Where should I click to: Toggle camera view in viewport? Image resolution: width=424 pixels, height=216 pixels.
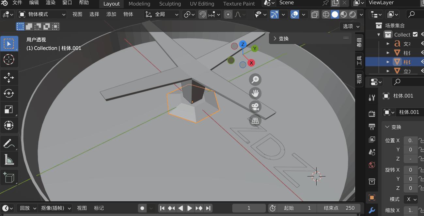255,107
